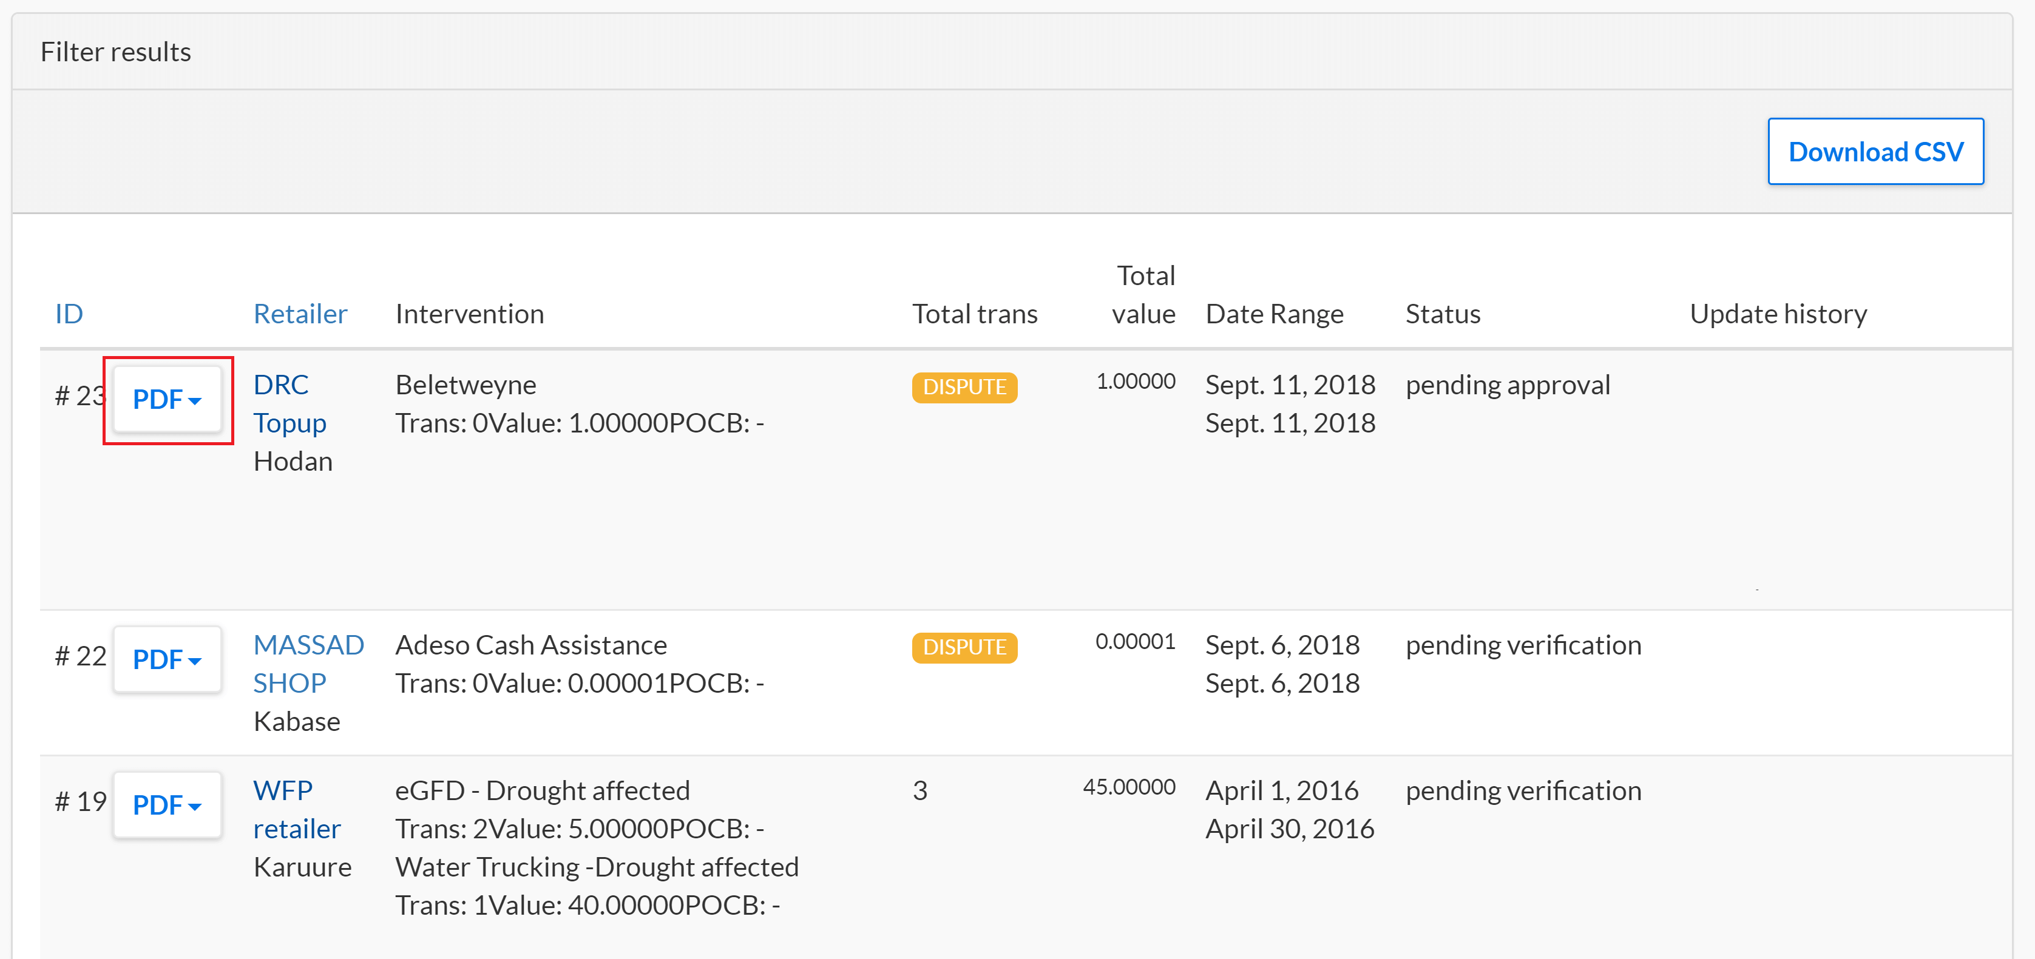Click Total trans value 3
This screenshot has width=2035, height=959.
point(919,791)
